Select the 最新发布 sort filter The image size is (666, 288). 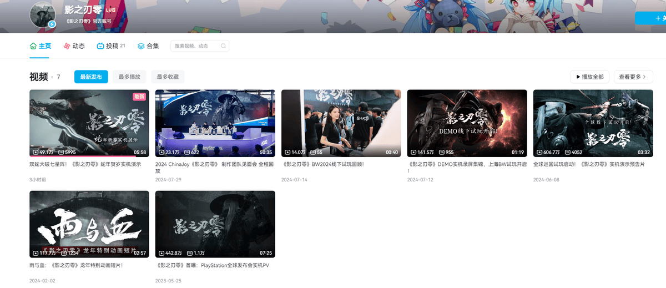[91, 77]
